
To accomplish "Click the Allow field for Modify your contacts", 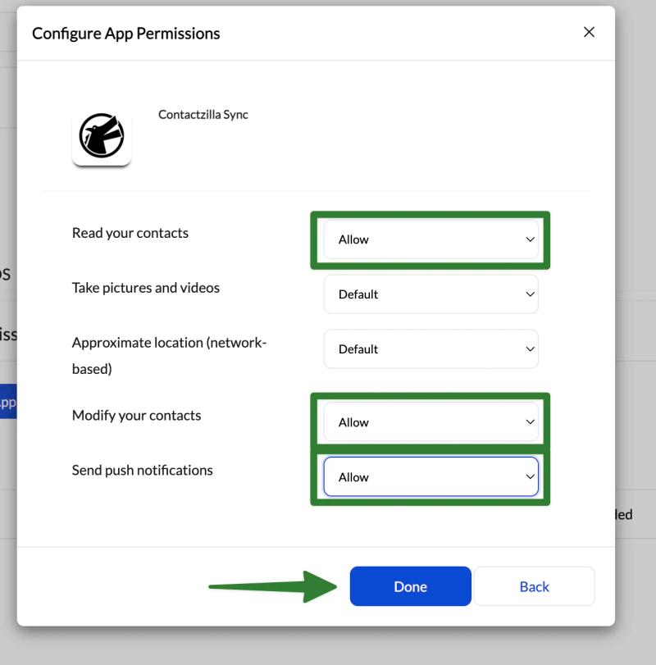I will (x=430, y=422).
